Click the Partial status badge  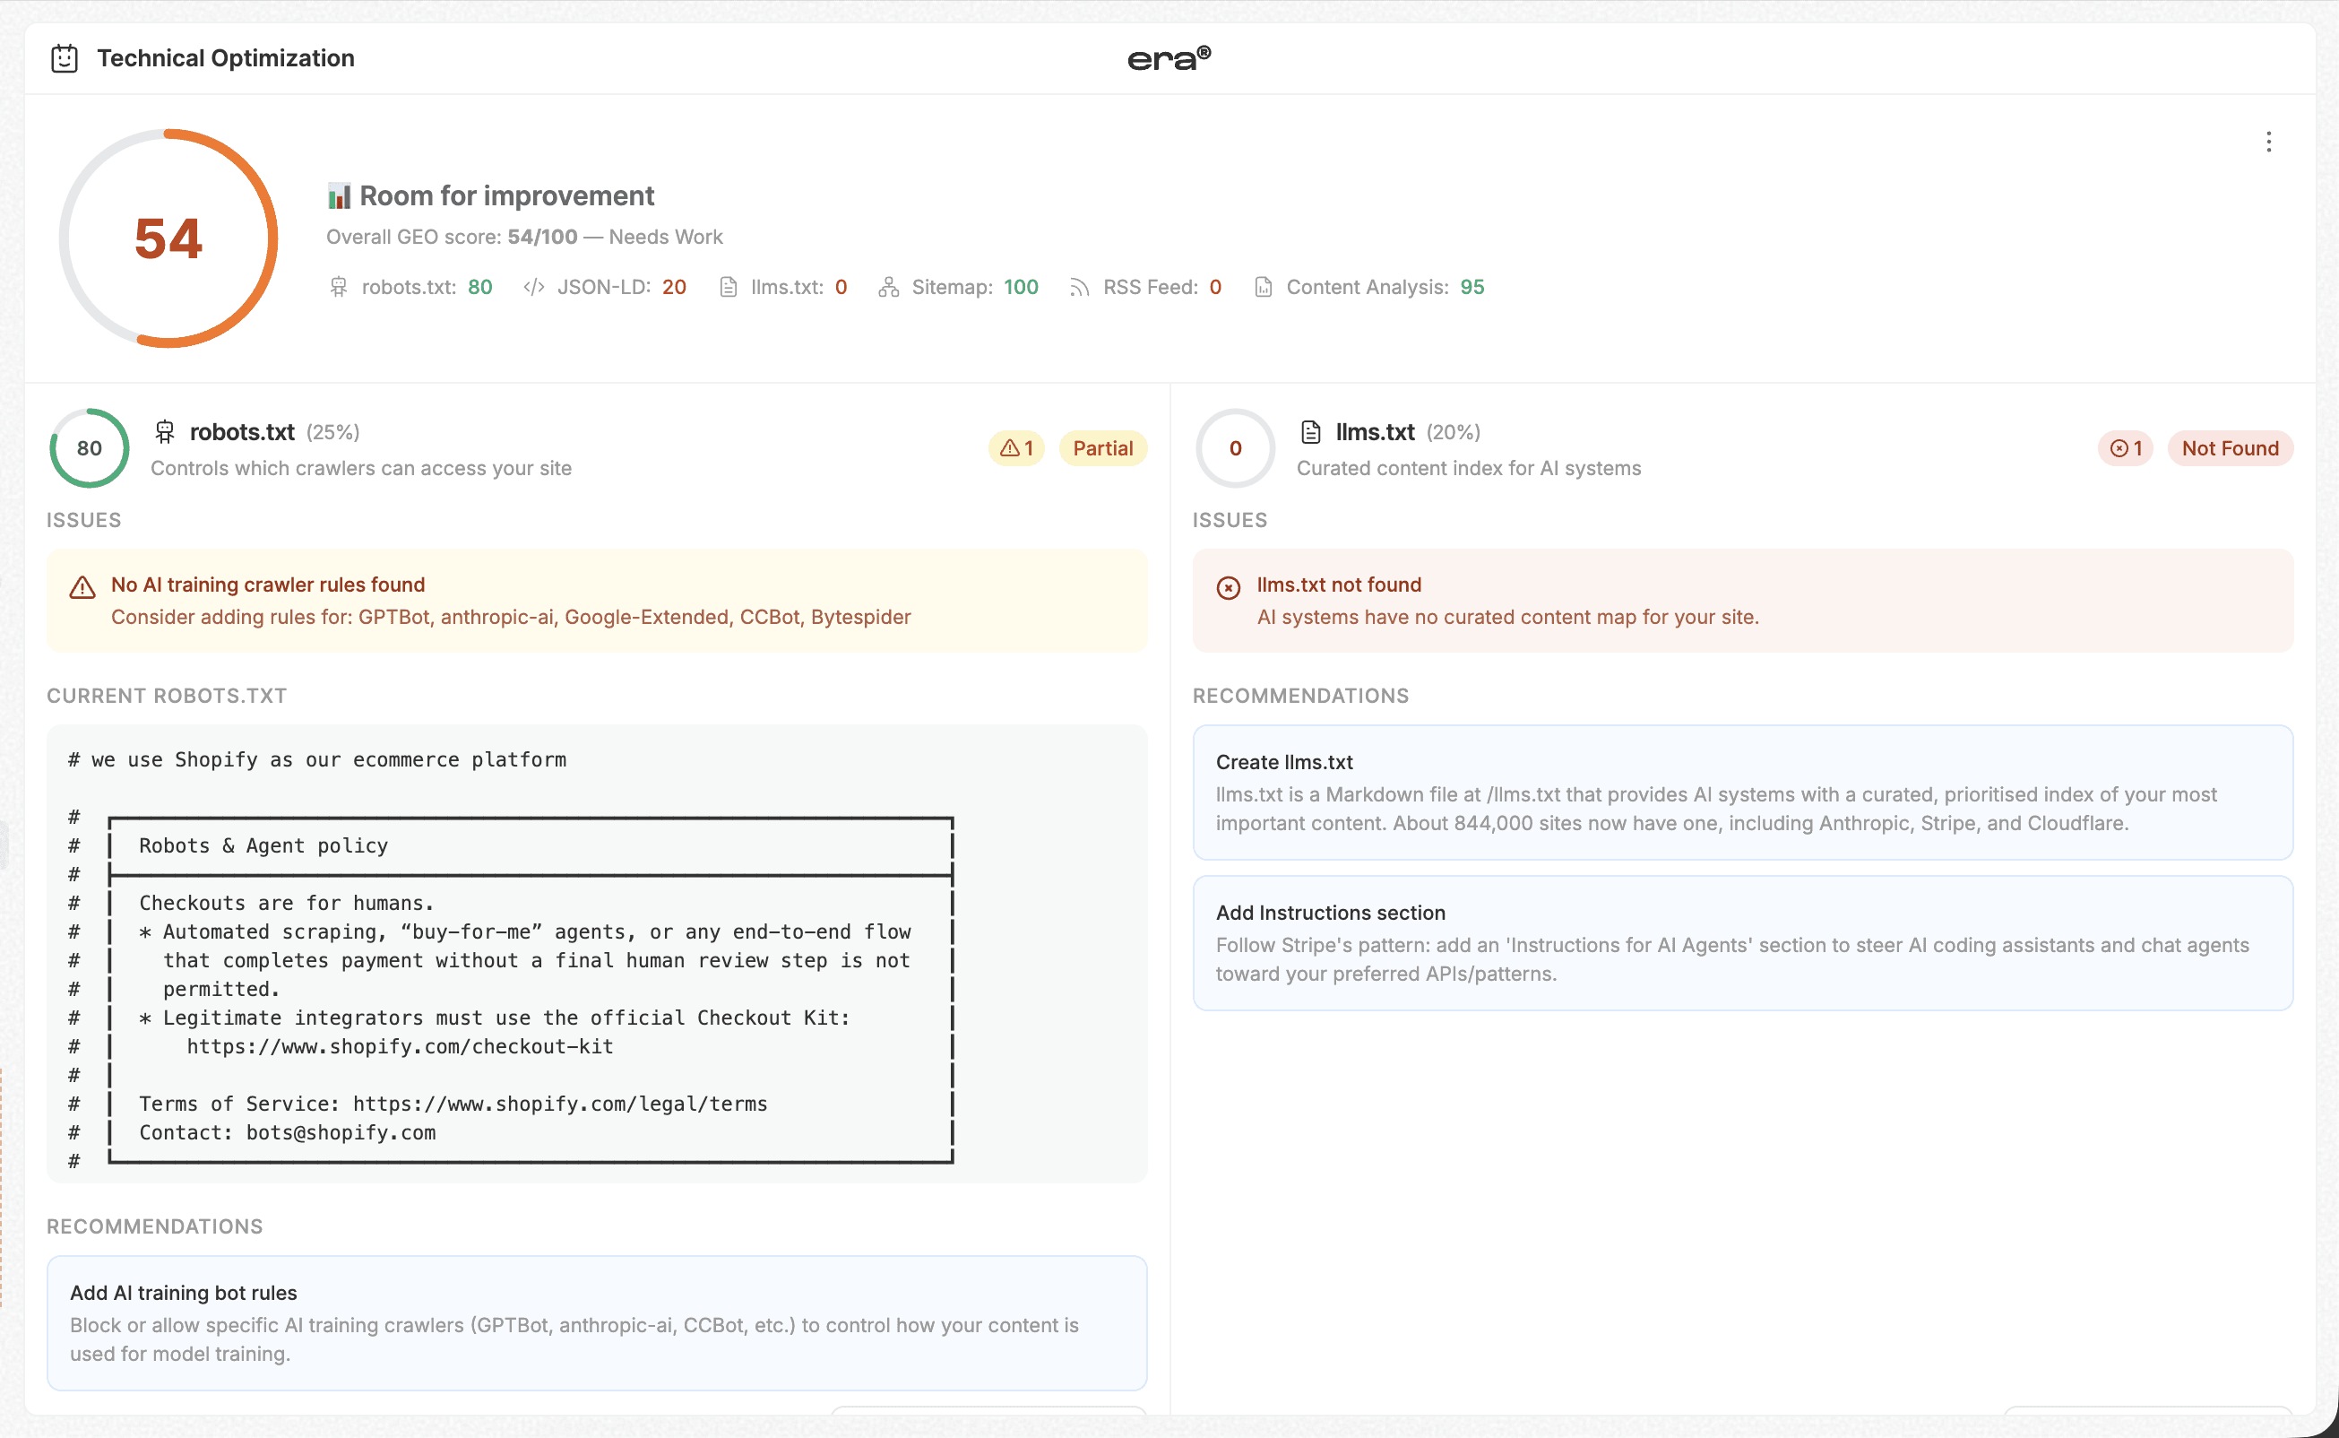tap(1101, 448)
